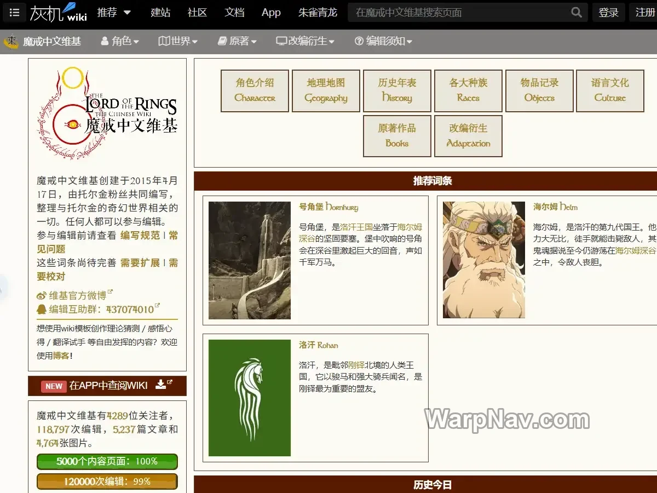
Task: Expand the 原著 dropdown menu
Action: pos(237,41)
